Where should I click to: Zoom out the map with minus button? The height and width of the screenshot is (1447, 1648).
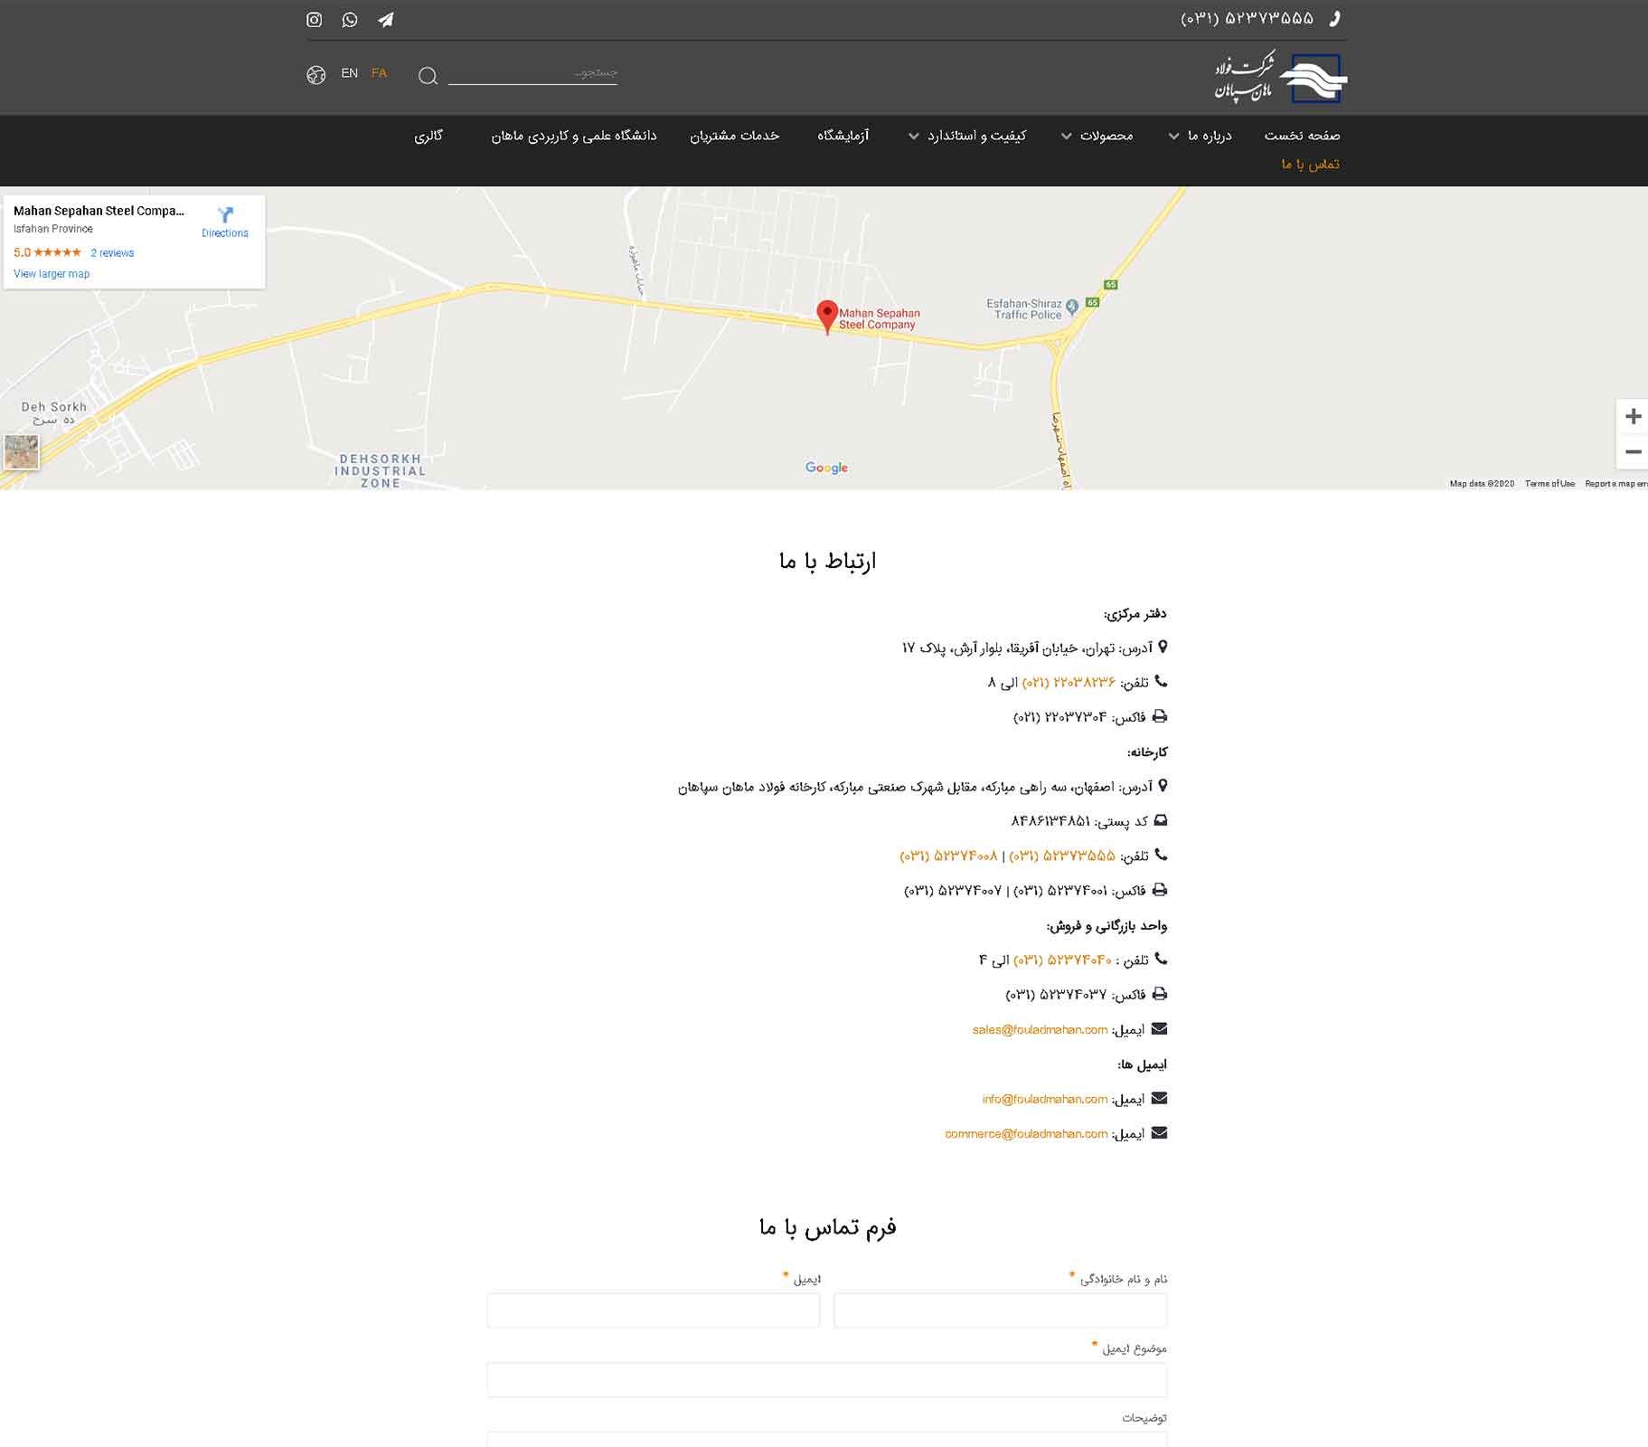coord(1633,451)
